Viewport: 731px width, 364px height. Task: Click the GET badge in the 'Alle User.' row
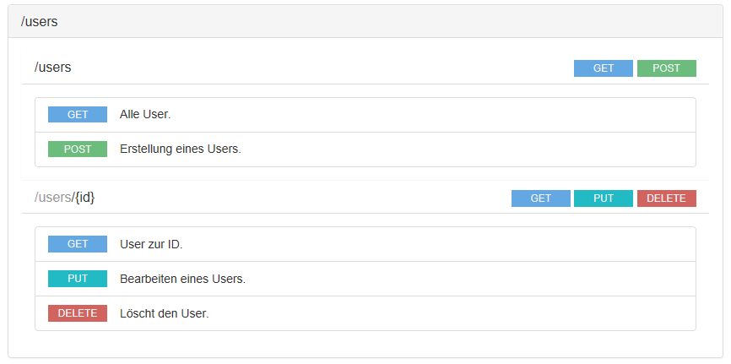click(78, 115)
